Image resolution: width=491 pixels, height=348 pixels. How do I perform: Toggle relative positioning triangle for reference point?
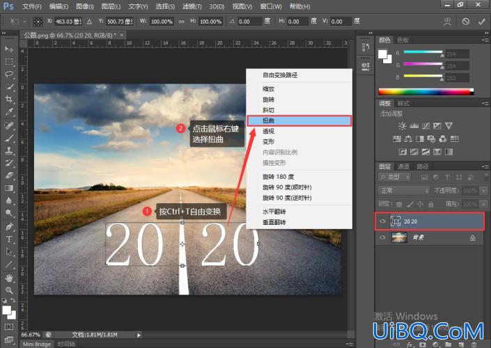coord(89,22)
